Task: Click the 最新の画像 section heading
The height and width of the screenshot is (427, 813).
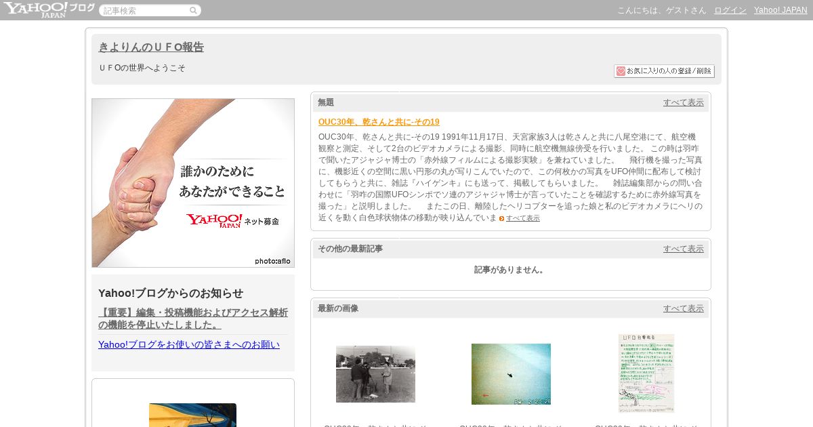Action: [338, 308]
